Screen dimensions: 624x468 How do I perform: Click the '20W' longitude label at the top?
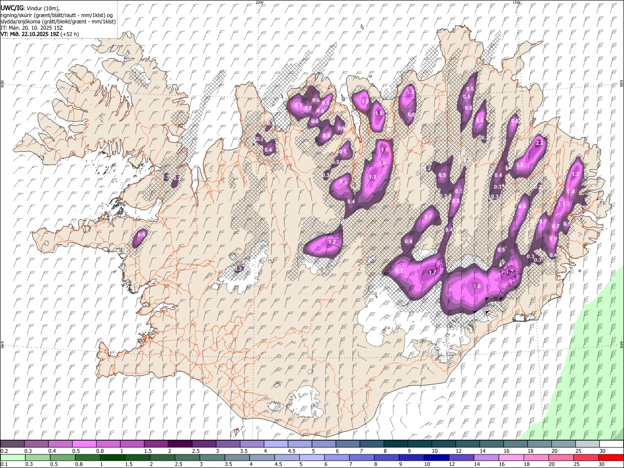click(259, 3)
